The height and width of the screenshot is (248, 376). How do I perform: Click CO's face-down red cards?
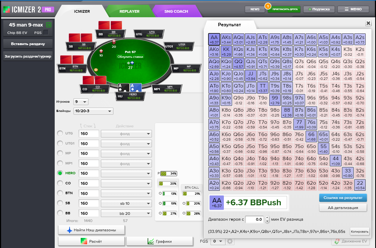tap(95, 80)
